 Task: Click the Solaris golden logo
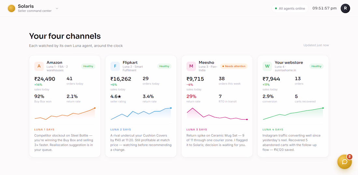[x=11, y=8]
